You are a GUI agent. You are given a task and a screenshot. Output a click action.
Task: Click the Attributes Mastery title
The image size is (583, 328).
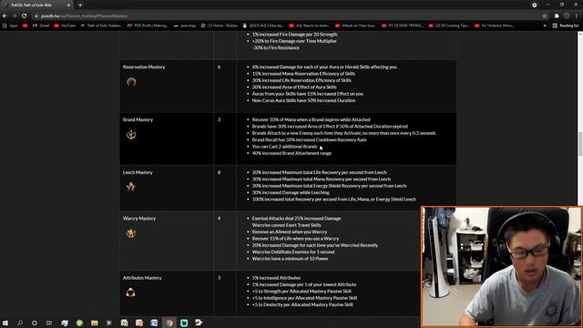(x=142, y=278)
